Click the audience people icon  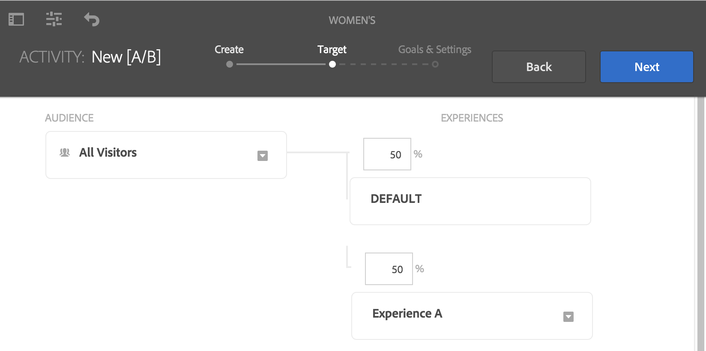(x=65, y=153)
